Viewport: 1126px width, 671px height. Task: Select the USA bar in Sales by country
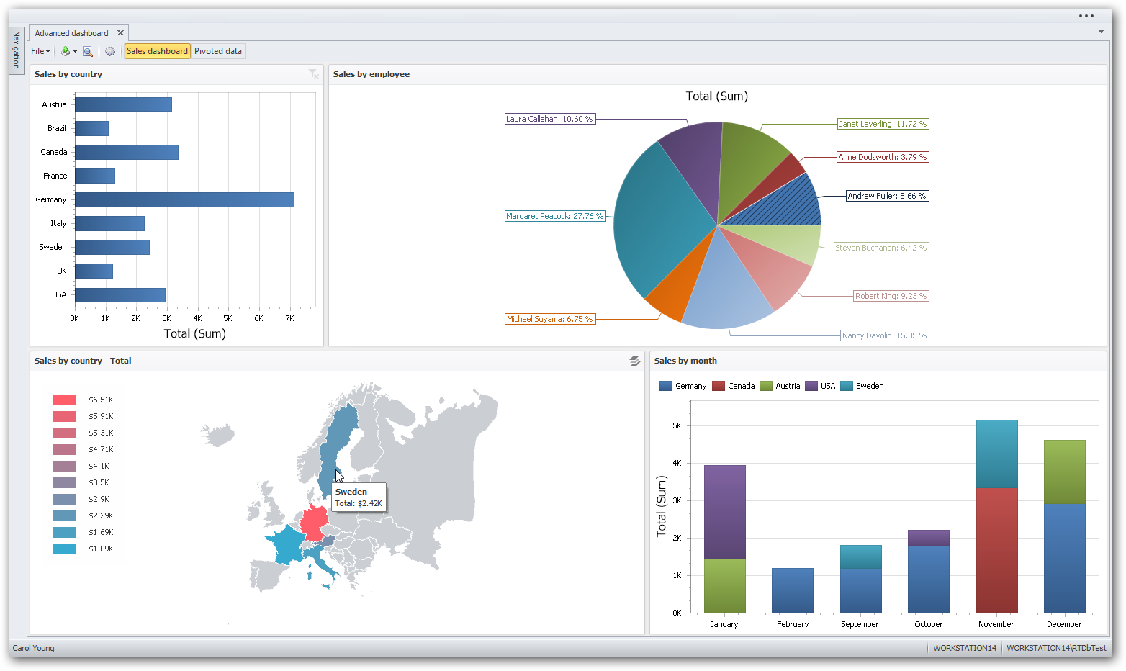120,294
